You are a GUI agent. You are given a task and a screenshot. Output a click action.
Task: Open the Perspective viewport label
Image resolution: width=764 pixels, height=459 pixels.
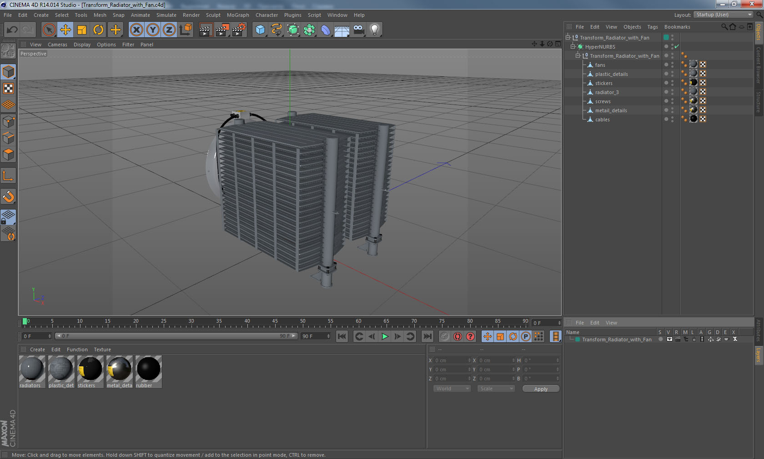(x=33, y=54)
